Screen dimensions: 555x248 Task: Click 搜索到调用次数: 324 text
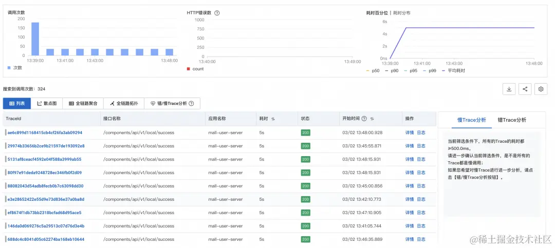point(24,89)
